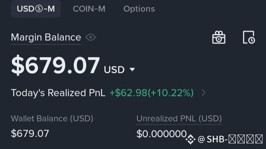Click the @SHB username watermark
Viewport: 266px width, 149px height.
pos(230,139)
